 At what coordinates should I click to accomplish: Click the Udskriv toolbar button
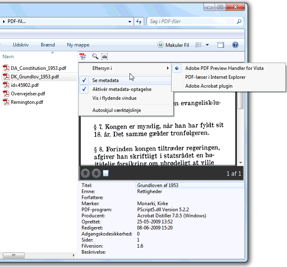21,45
